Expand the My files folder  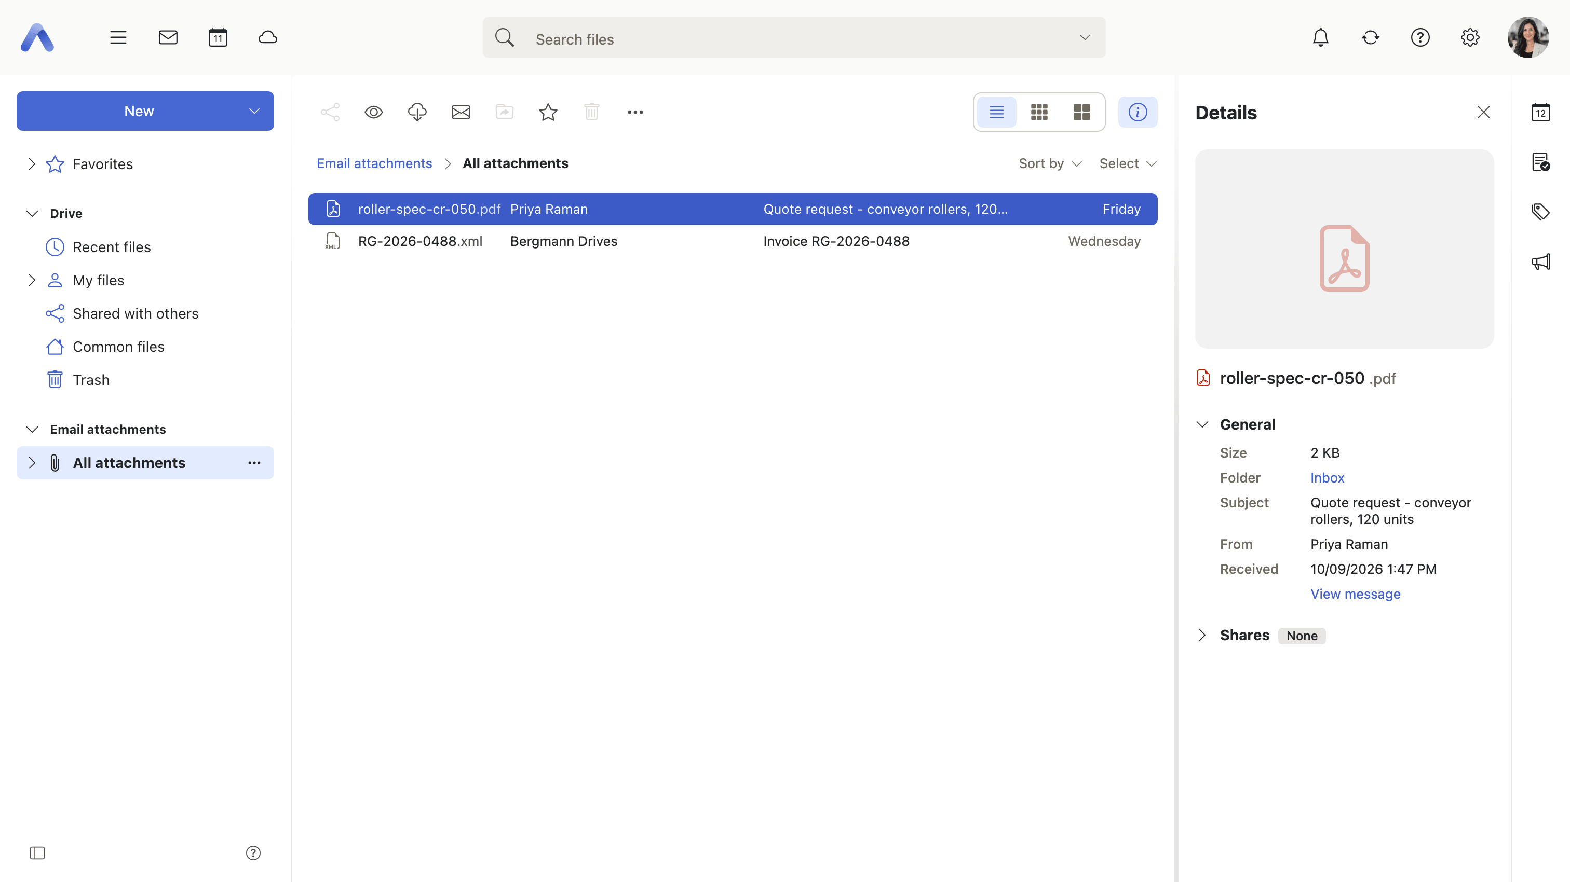pos(32,280)
